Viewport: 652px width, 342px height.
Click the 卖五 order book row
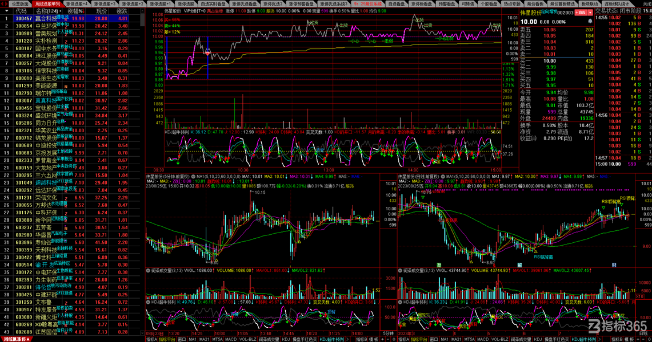[557, 30]
